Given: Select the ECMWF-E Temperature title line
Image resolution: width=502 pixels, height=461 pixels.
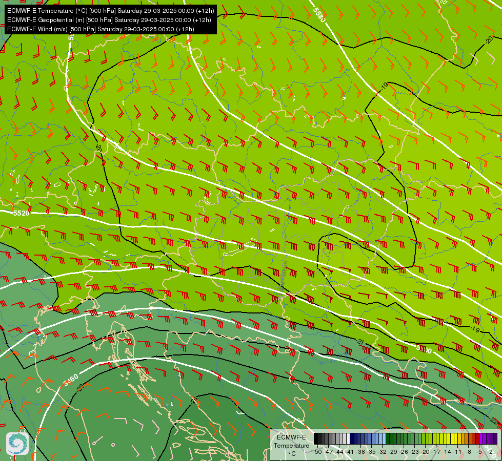Looking at the screenshot, I should click(110, 11).
